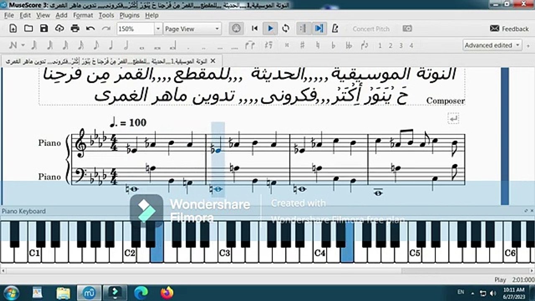Rewind to start position

point(254,28)
